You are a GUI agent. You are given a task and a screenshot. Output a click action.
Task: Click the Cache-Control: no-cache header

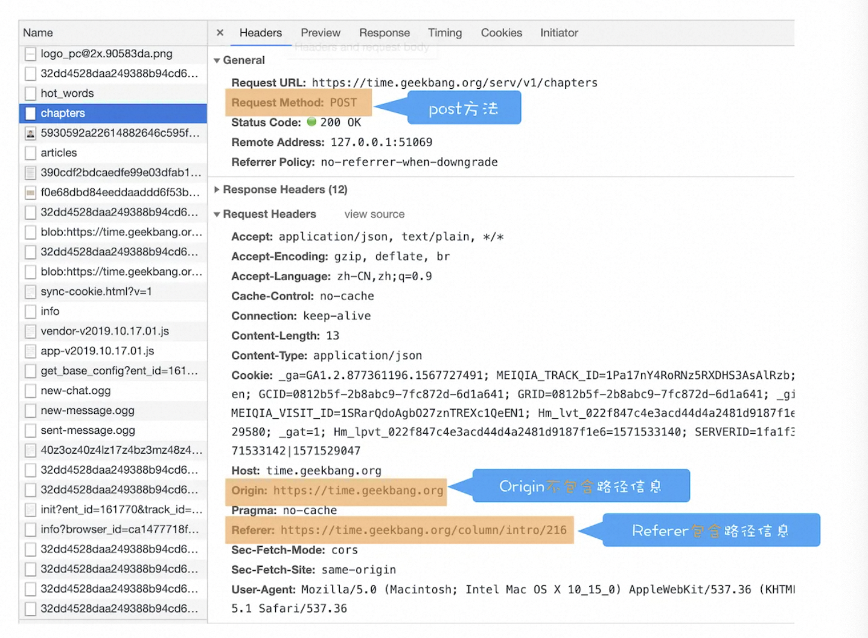coord(302,296)
